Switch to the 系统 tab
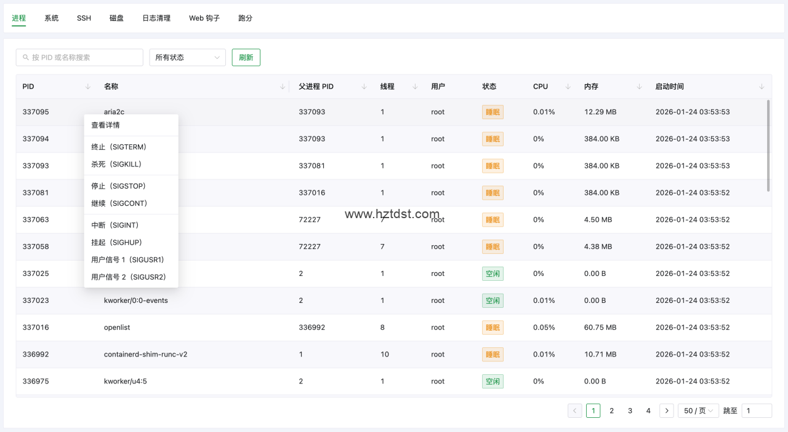Screen dimensions: 788x432 [x=51, y=18]
